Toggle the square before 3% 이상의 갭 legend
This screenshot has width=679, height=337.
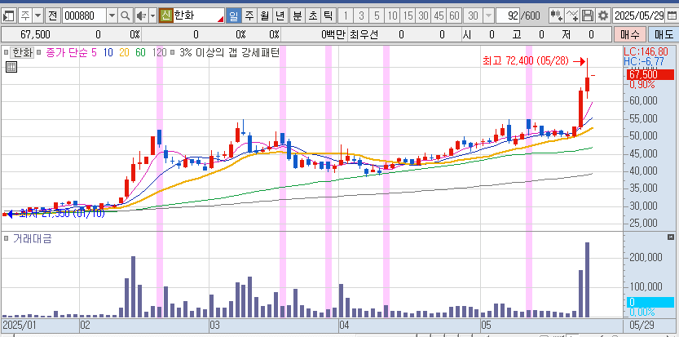coord(172,52)
